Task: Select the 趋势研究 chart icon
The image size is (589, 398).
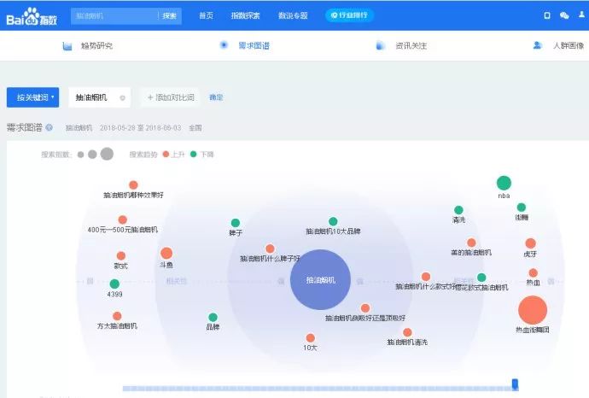Action: pyautogui.click(x=67, y=46)
